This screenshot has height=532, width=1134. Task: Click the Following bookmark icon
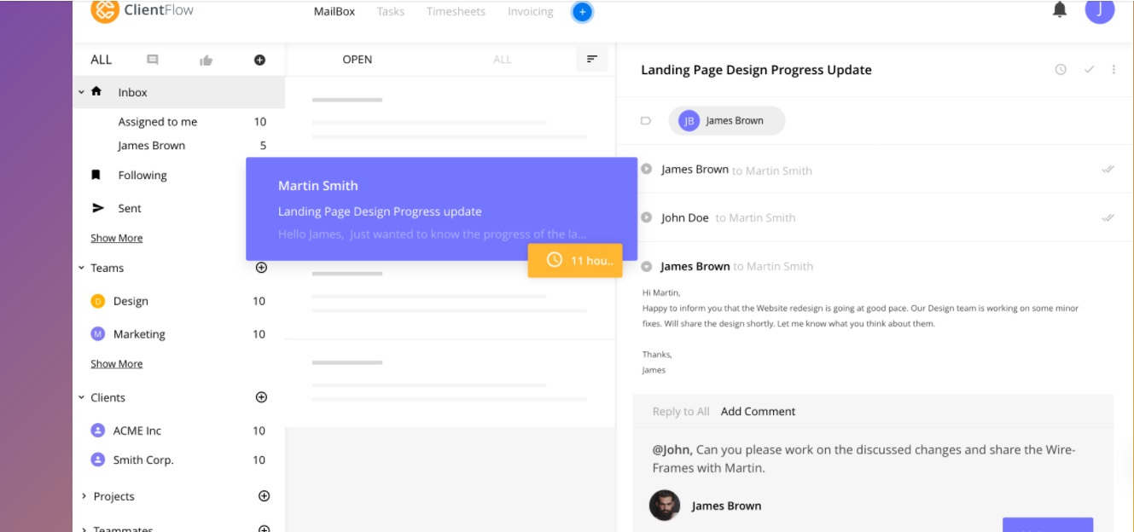point(96,175)
